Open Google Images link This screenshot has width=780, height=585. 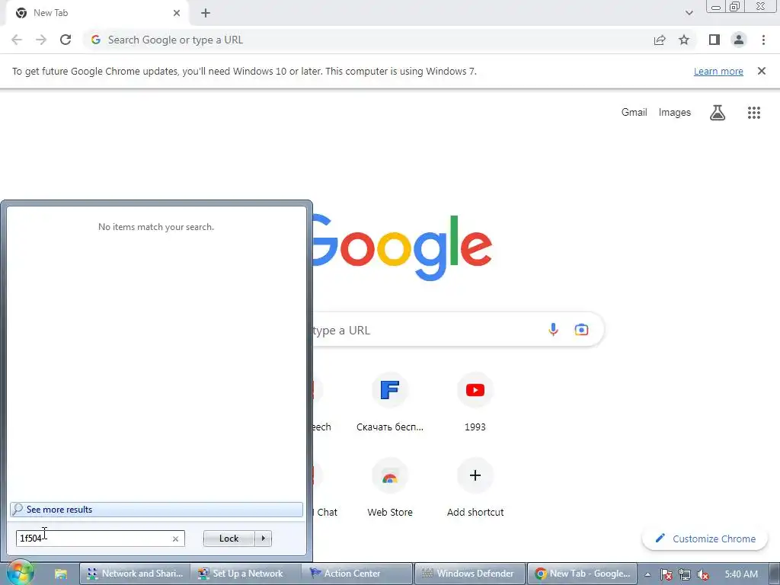tap(675, 113)
